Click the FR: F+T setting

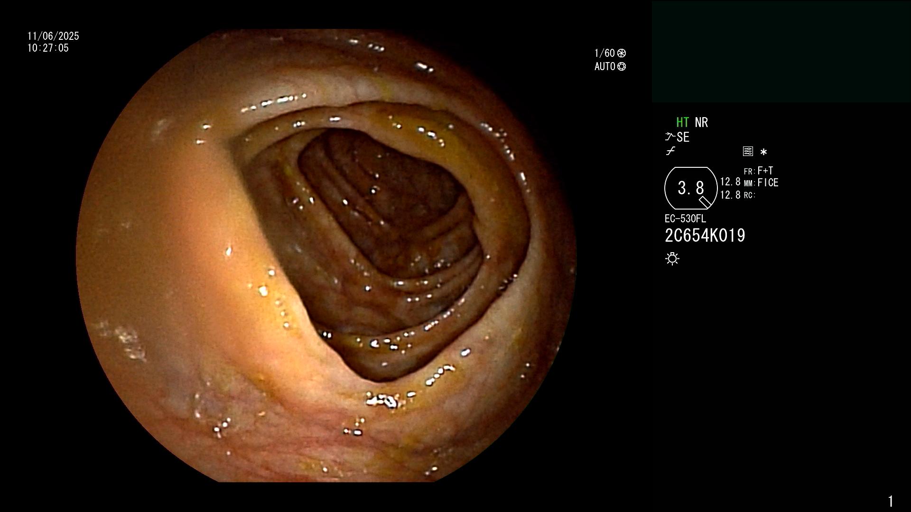[x=758, y=171]
